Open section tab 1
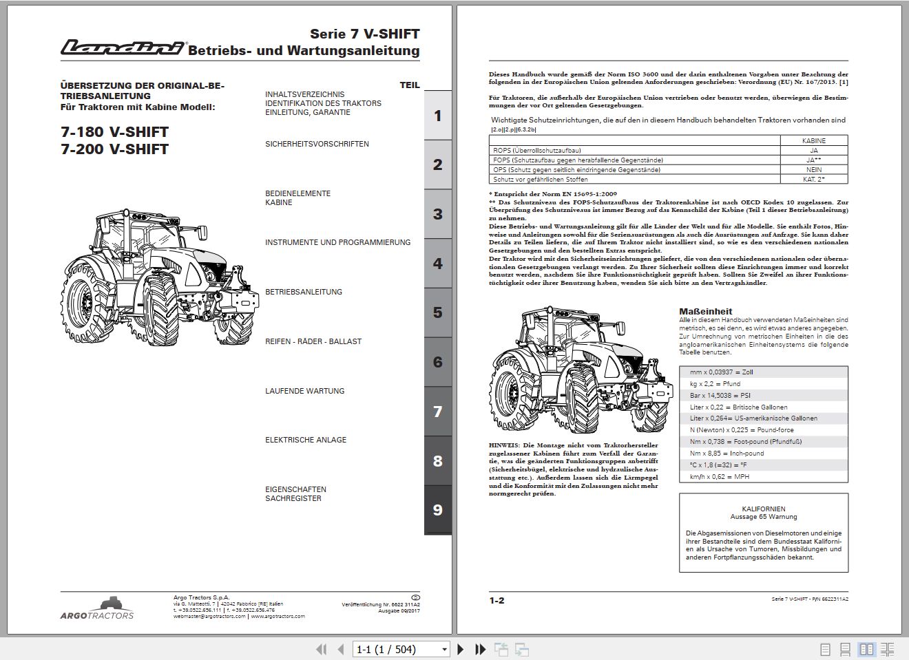 [x=437, y=115]
